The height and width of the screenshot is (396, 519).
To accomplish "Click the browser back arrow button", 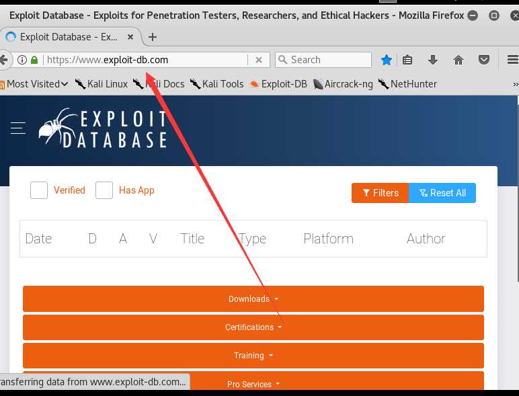I will pyautogui.click(x=3, y=60).
